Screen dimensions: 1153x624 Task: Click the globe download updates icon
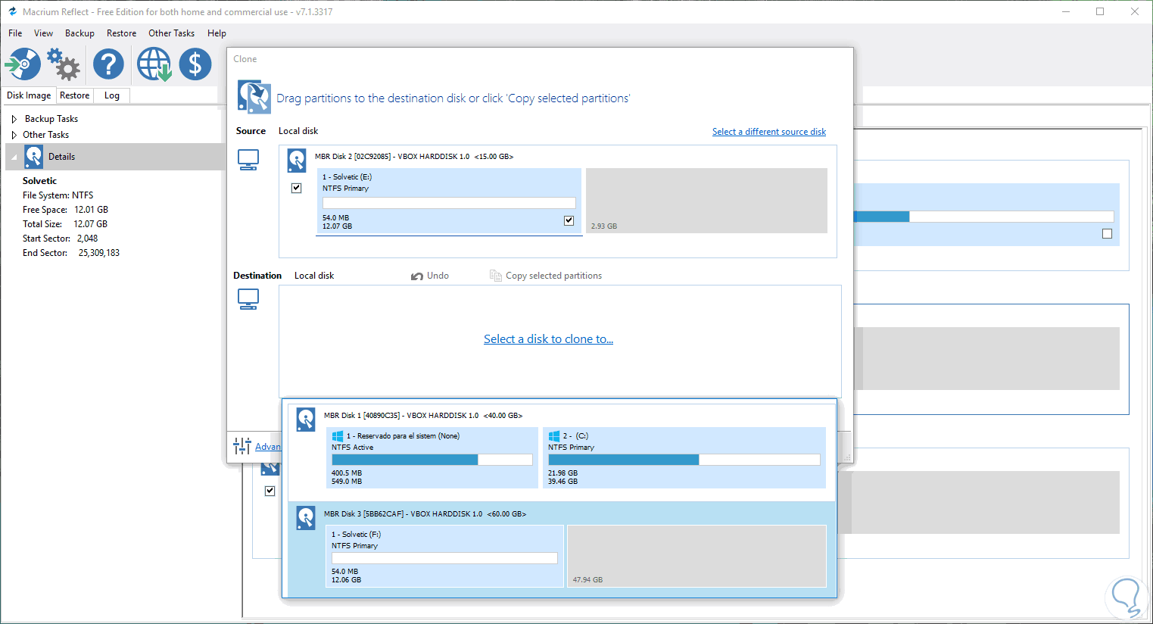pyautogui.click(x=154, y=64)
